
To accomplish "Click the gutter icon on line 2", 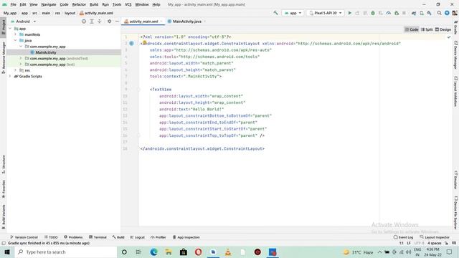I will point(131,43).
